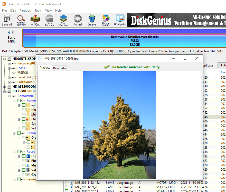Toggle the Music note folder checkbox in tree

click(x=24, y=165)
